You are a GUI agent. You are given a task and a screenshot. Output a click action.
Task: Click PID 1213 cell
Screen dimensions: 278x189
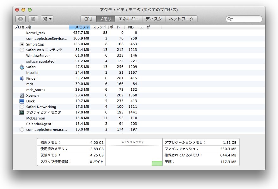coord(133,50)
